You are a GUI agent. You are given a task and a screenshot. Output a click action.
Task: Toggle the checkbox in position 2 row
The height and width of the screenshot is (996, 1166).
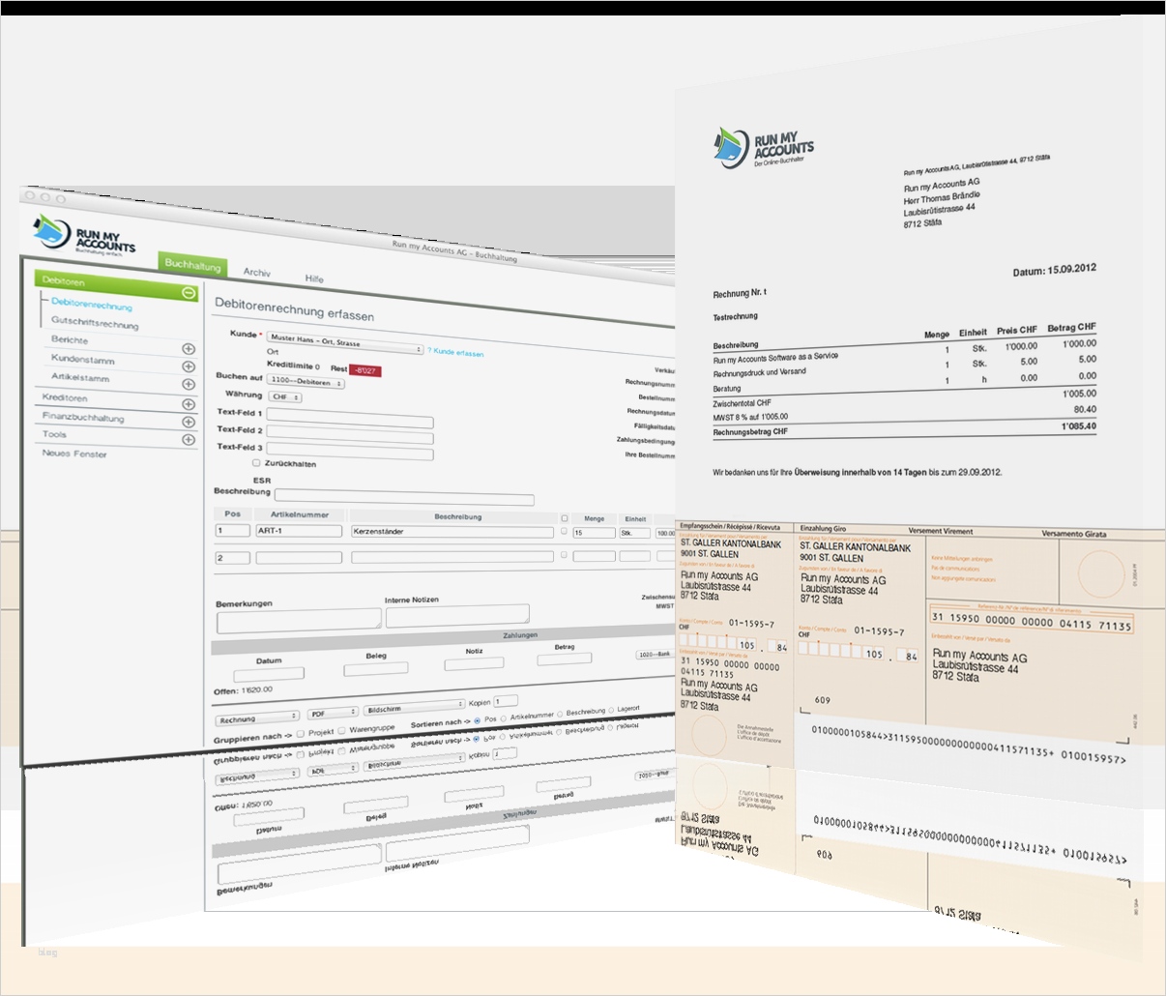[x=565, y=555]
